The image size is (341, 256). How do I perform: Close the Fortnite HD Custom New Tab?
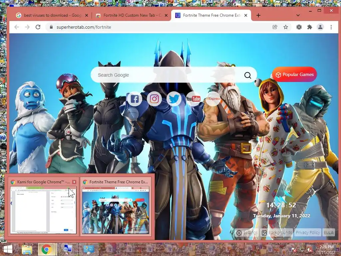[166, 15]
